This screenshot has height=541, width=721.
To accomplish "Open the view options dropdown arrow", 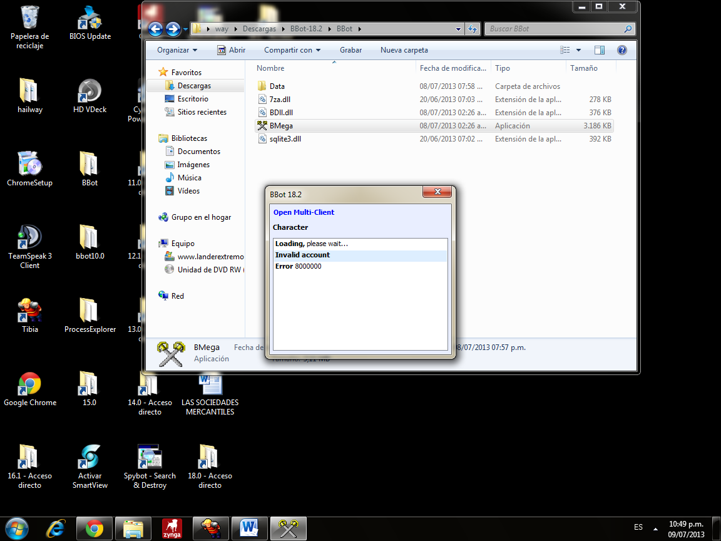I will pyautogui.click(x=578, y=50).
